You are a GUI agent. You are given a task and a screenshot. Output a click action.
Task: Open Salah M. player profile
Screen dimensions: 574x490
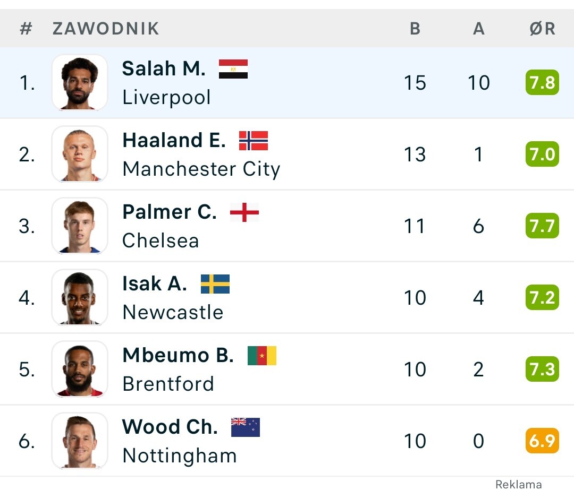coord(164,68)
